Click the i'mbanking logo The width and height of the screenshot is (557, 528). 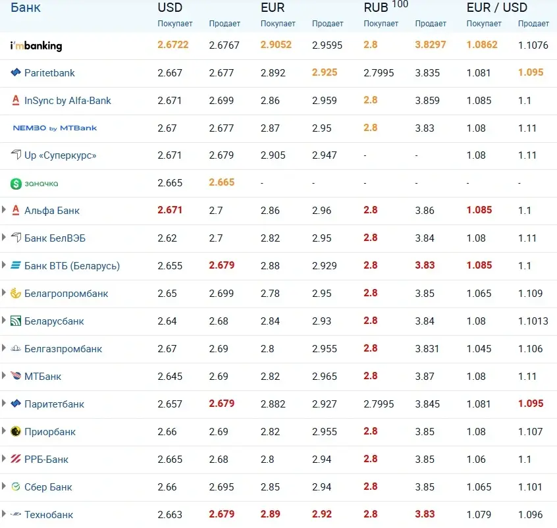[x=36, y=45]
